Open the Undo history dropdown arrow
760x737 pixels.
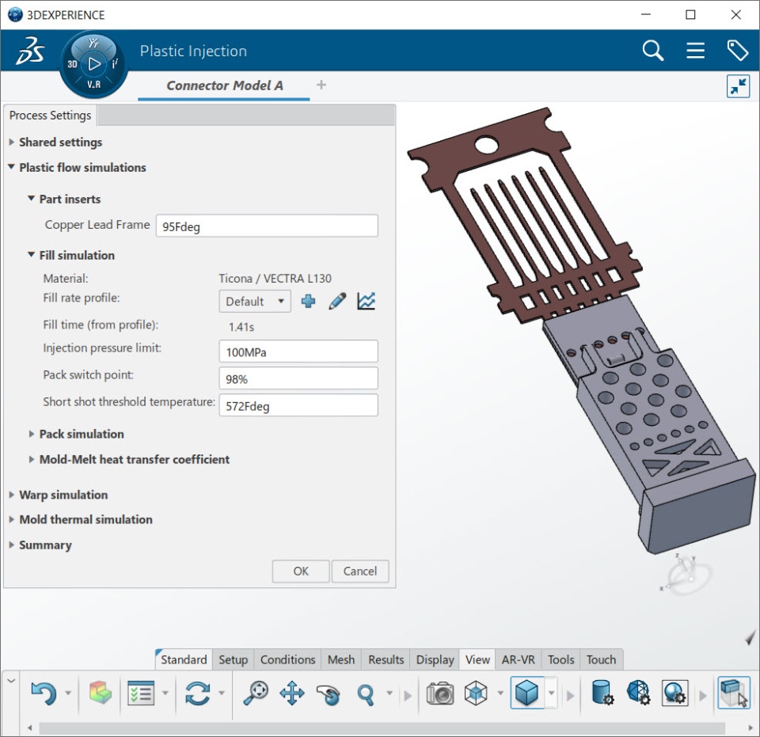click(68, 693)
